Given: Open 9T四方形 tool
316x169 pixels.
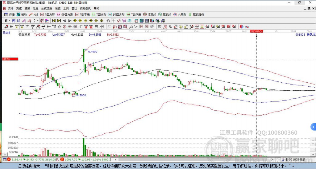Looking at the screenshot, I should click(x=116, y=14).
